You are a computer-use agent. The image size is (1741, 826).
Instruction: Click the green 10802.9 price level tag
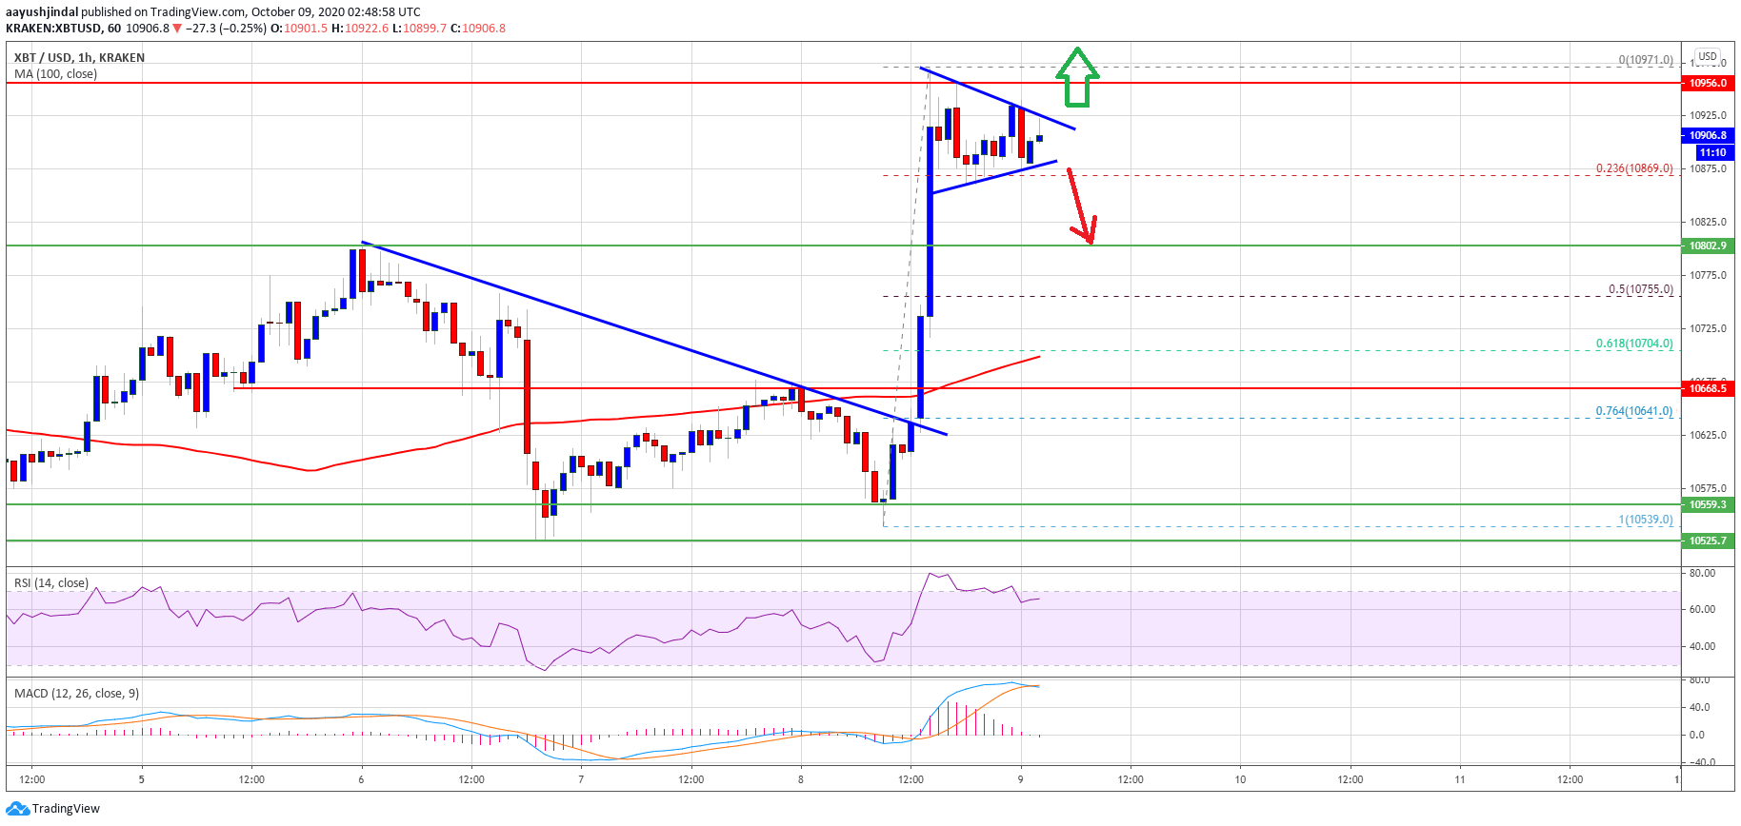tap(1709, 246)
